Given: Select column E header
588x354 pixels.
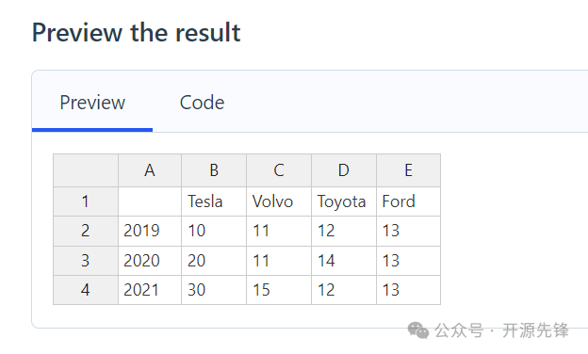Looking at the screenshot, I should [408, 170].
